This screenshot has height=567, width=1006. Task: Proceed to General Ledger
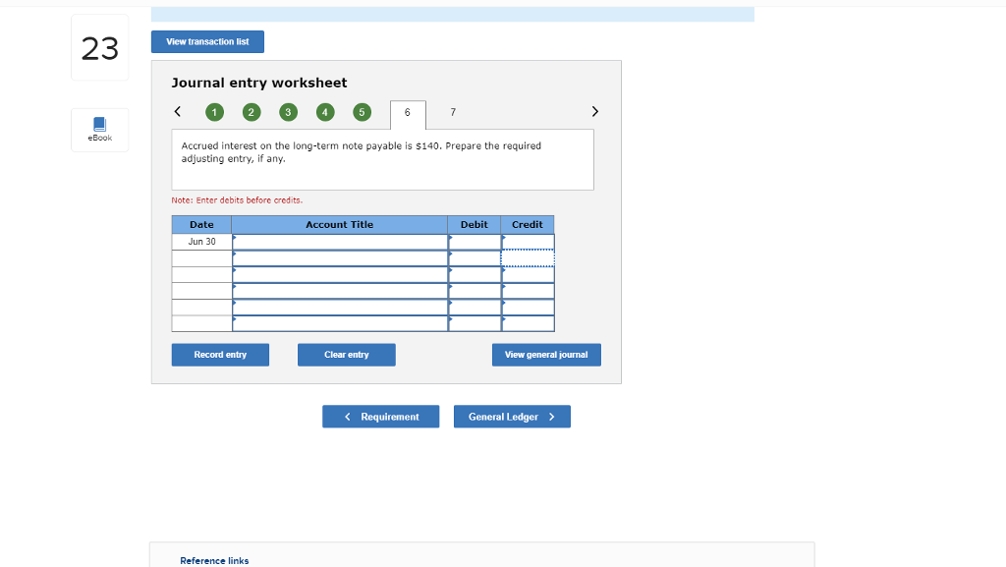point(512,417)
